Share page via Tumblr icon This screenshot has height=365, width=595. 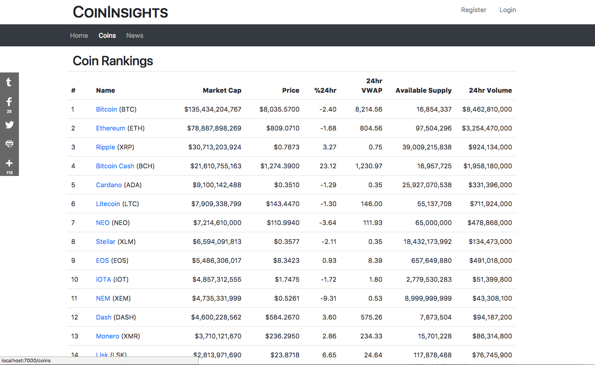[x=9, y=82]
